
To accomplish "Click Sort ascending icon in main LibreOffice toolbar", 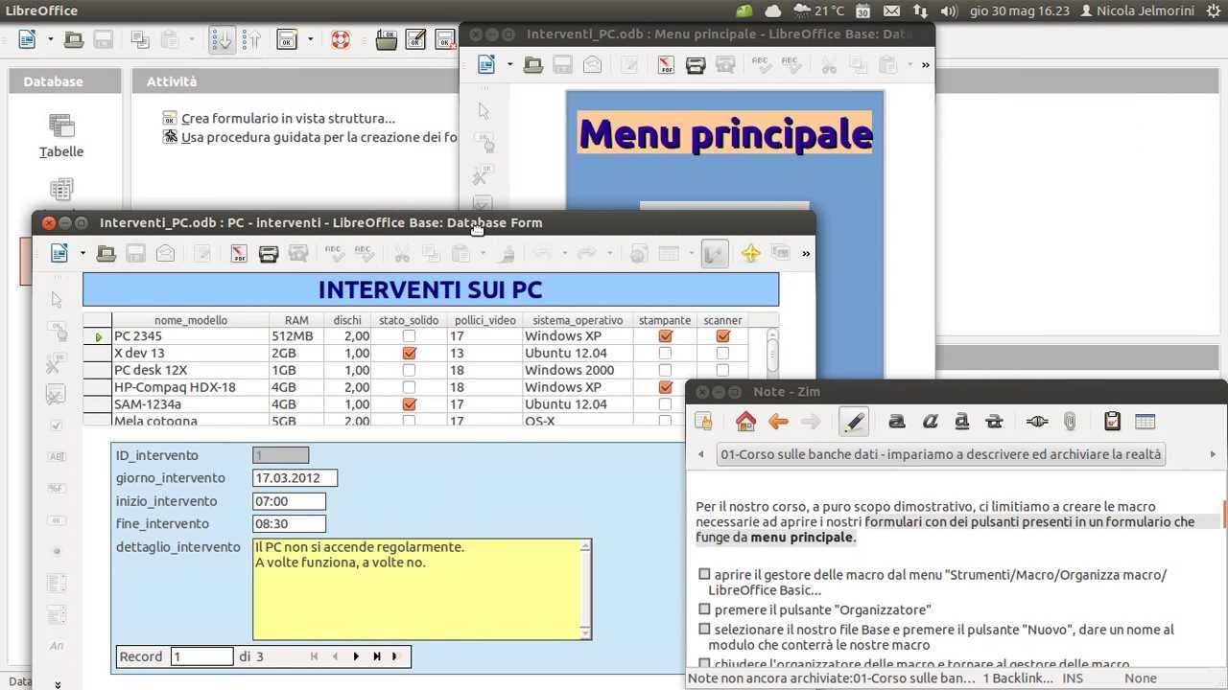I will pyautogui.click(x=222, y=40).
